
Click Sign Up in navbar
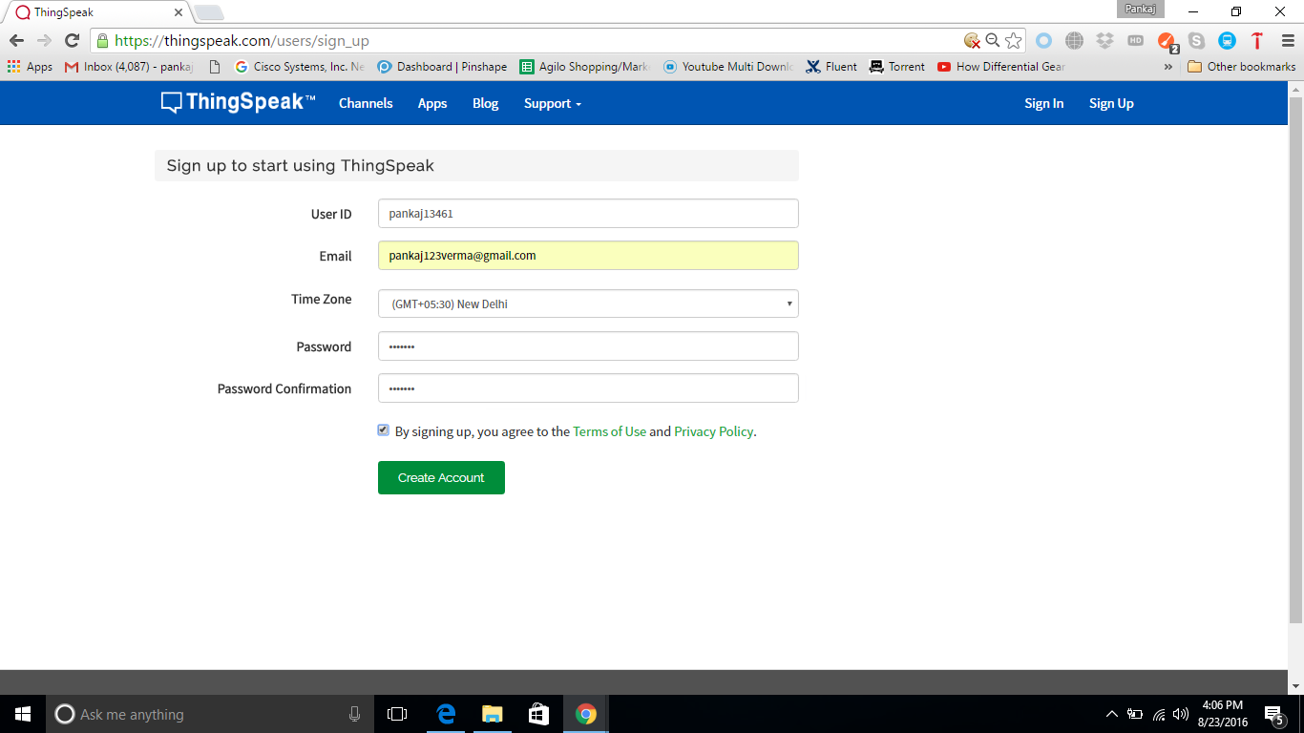point(1111,103)
